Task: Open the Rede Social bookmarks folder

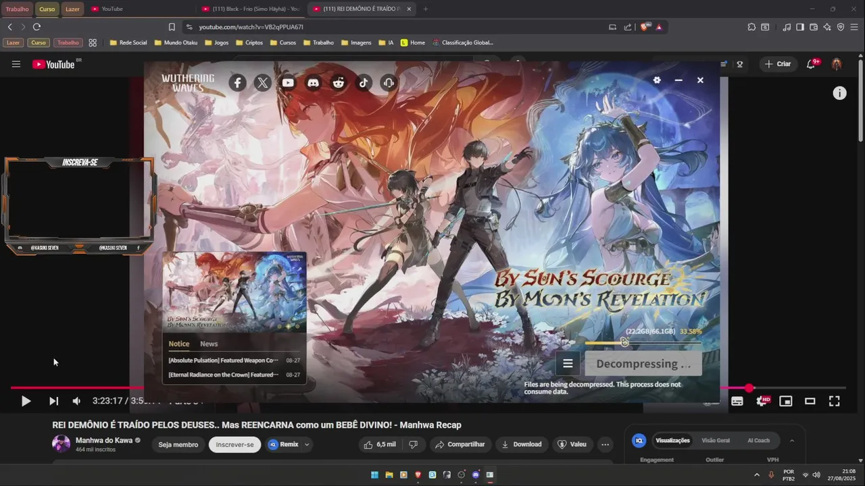Action: (128, 43)
